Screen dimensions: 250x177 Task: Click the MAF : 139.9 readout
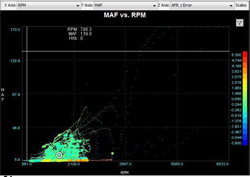[x=80, y=34]
